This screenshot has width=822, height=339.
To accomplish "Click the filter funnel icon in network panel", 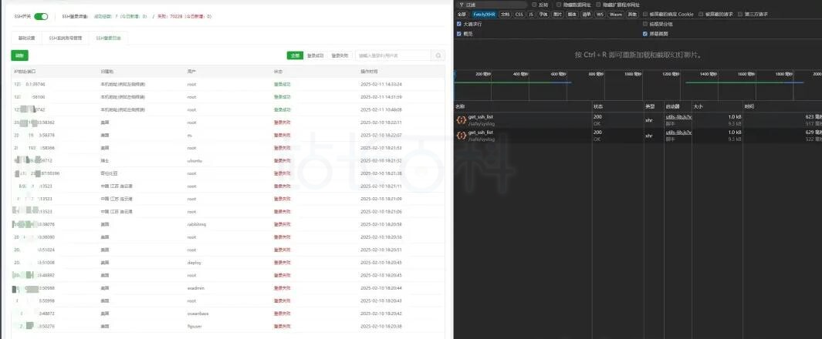I will pos(461,5).
